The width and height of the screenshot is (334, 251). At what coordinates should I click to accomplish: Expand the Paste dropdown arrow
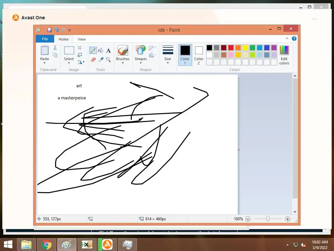pos(44,63)
